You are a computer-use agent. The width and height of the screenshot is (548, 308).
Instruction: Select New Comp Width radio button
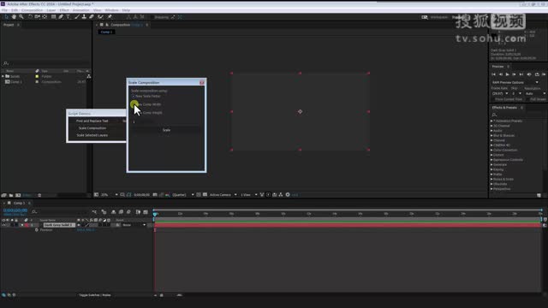(x=134, y=104)
